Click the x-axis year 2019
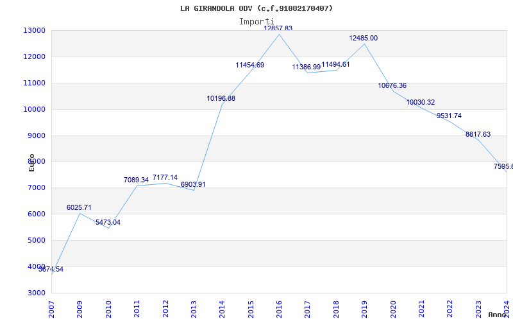513x321 pixels. tap(364, 309)
